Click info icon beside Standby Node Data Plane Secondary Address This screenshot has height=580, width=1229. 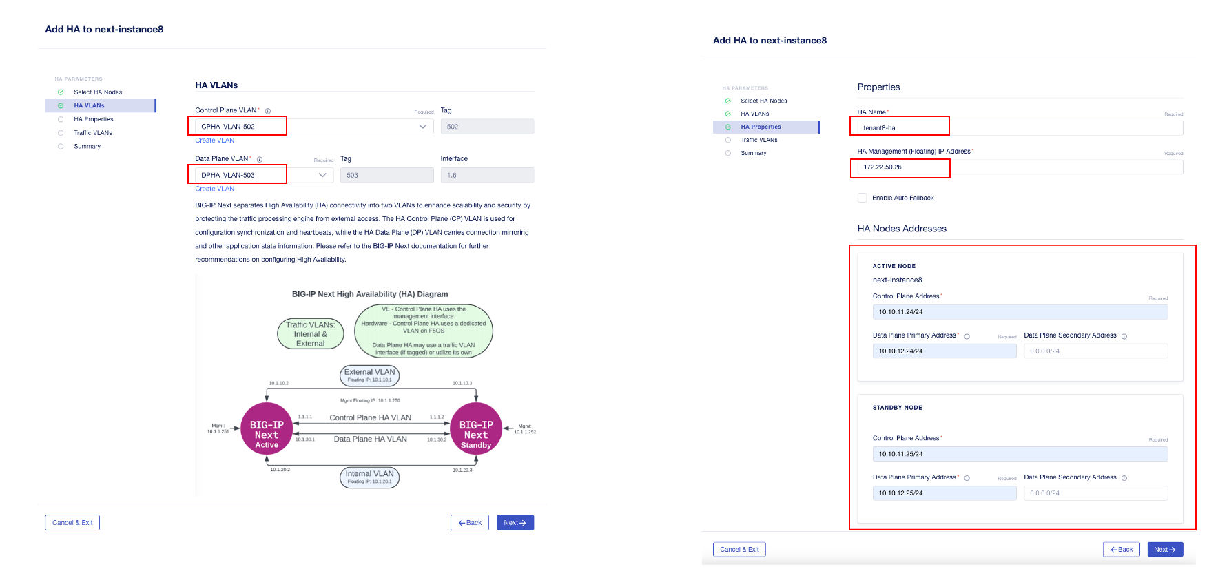pos(1124,478)
